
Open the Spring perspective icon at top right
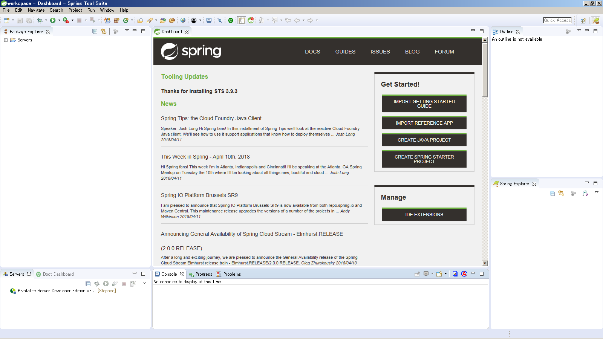pos(595,20)
